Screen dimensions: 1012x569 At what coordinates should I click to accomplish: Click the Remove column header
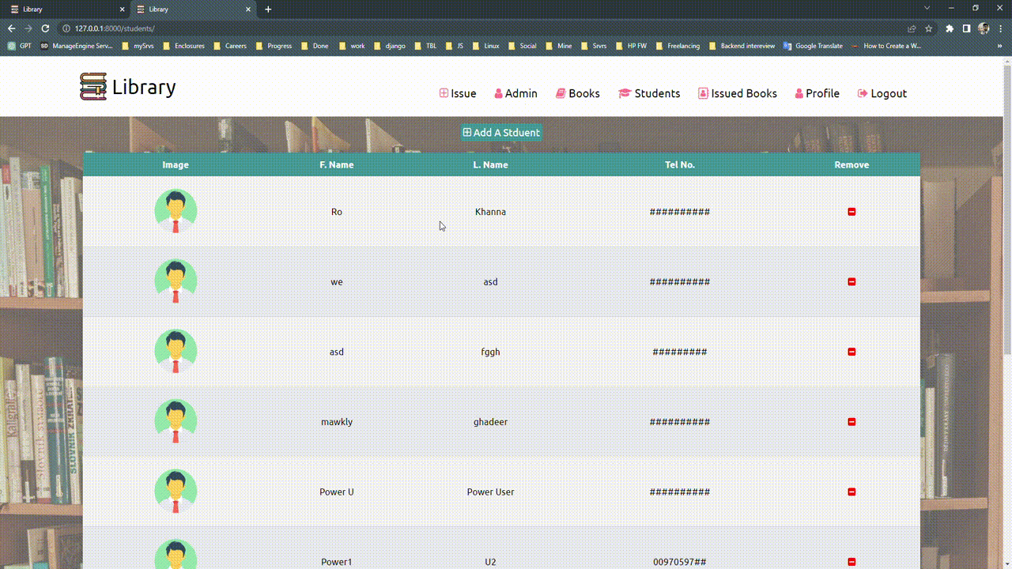(852, 165)
